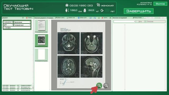Click the birthday cake icon
169x95 pixels.
(67, 5)
